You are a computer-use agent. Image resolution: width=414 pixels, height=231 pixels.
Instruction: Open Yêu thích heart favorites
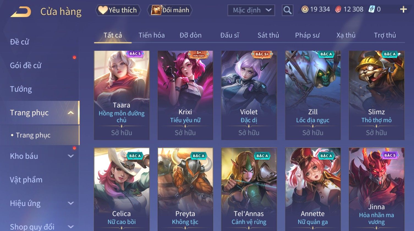pyautogui.click(x=118, y=10)
